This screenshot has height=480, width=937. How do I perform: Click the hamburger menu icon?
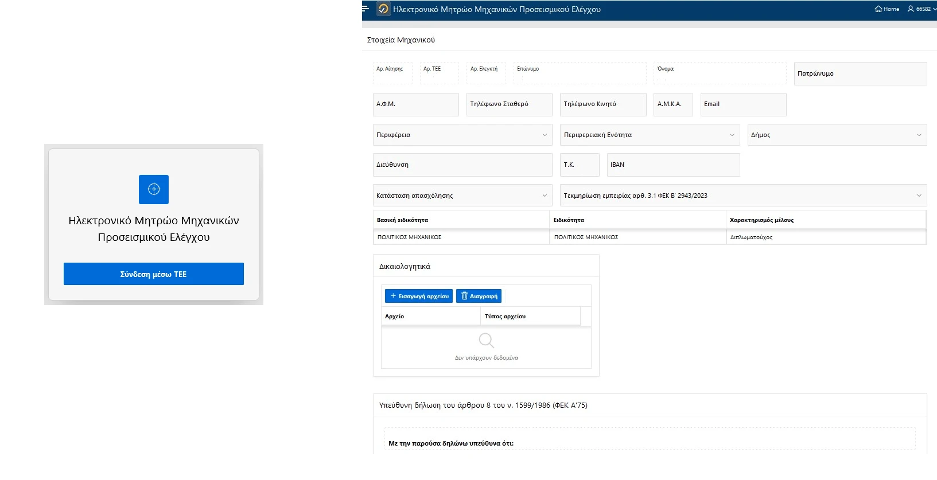(x=366, y=9)
